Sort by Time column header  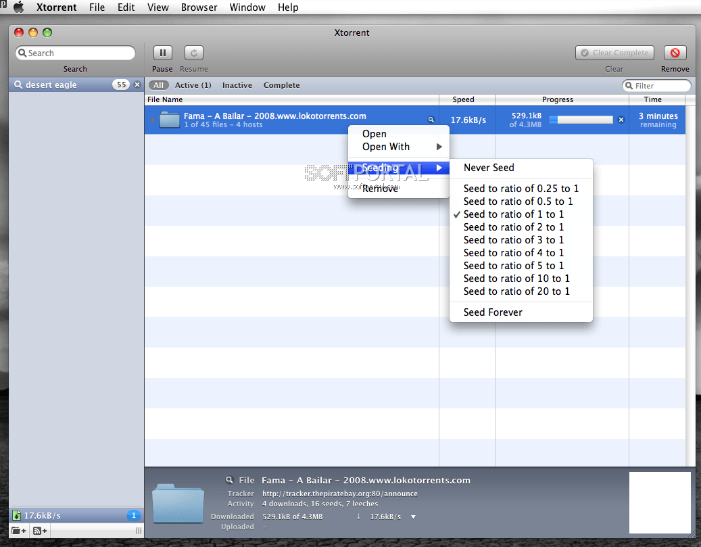point(657,99)
